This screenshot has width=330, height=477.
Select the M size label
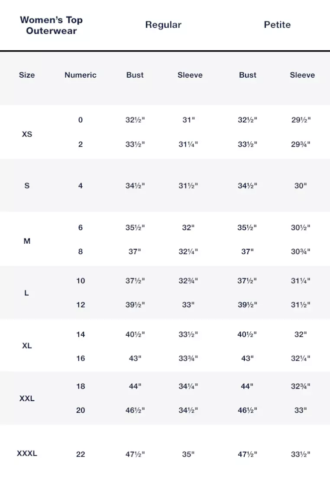pos(27,241)
